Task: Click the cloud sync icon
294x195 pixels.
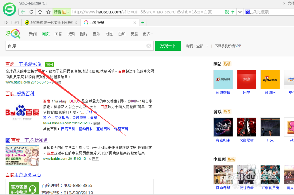Action: (17, 22)
